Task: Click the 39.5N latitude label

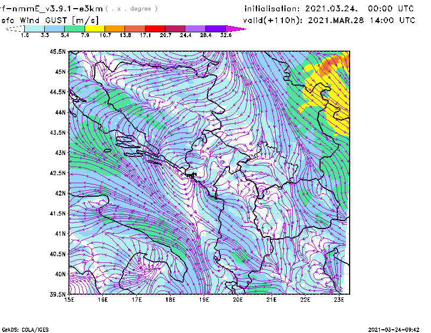Action: click(58, 295)
